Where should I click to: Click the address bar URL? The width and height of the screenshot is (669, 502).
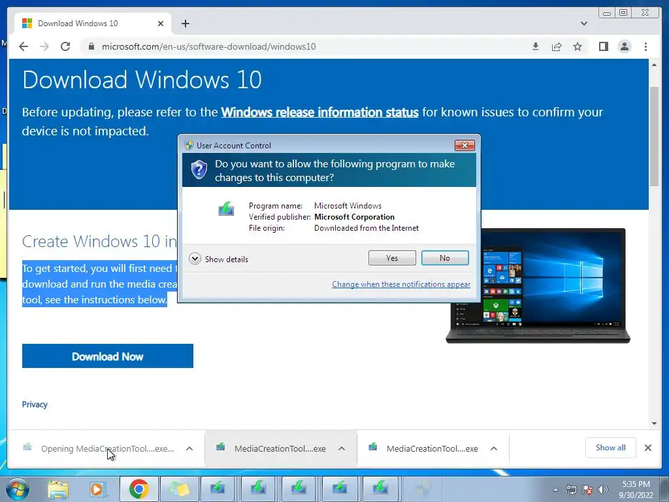point(208,46)
